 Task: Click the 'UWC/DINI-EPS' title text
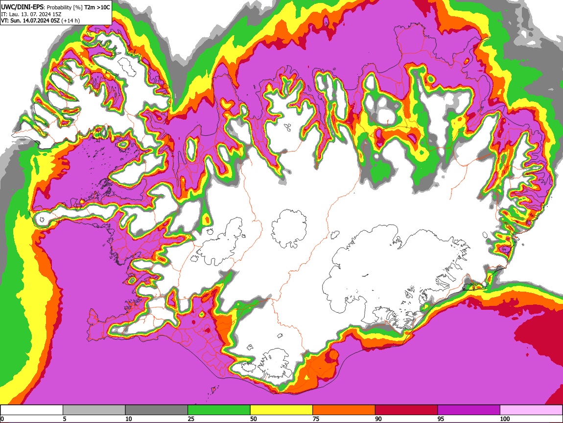[22, 7]
